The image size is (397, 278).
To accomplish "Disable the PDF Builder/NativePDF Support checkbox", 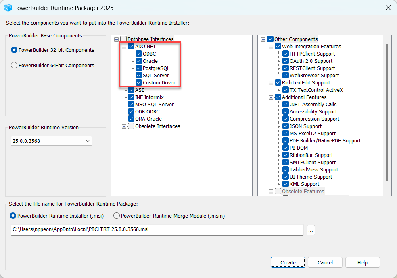I will tap(286, 141).
